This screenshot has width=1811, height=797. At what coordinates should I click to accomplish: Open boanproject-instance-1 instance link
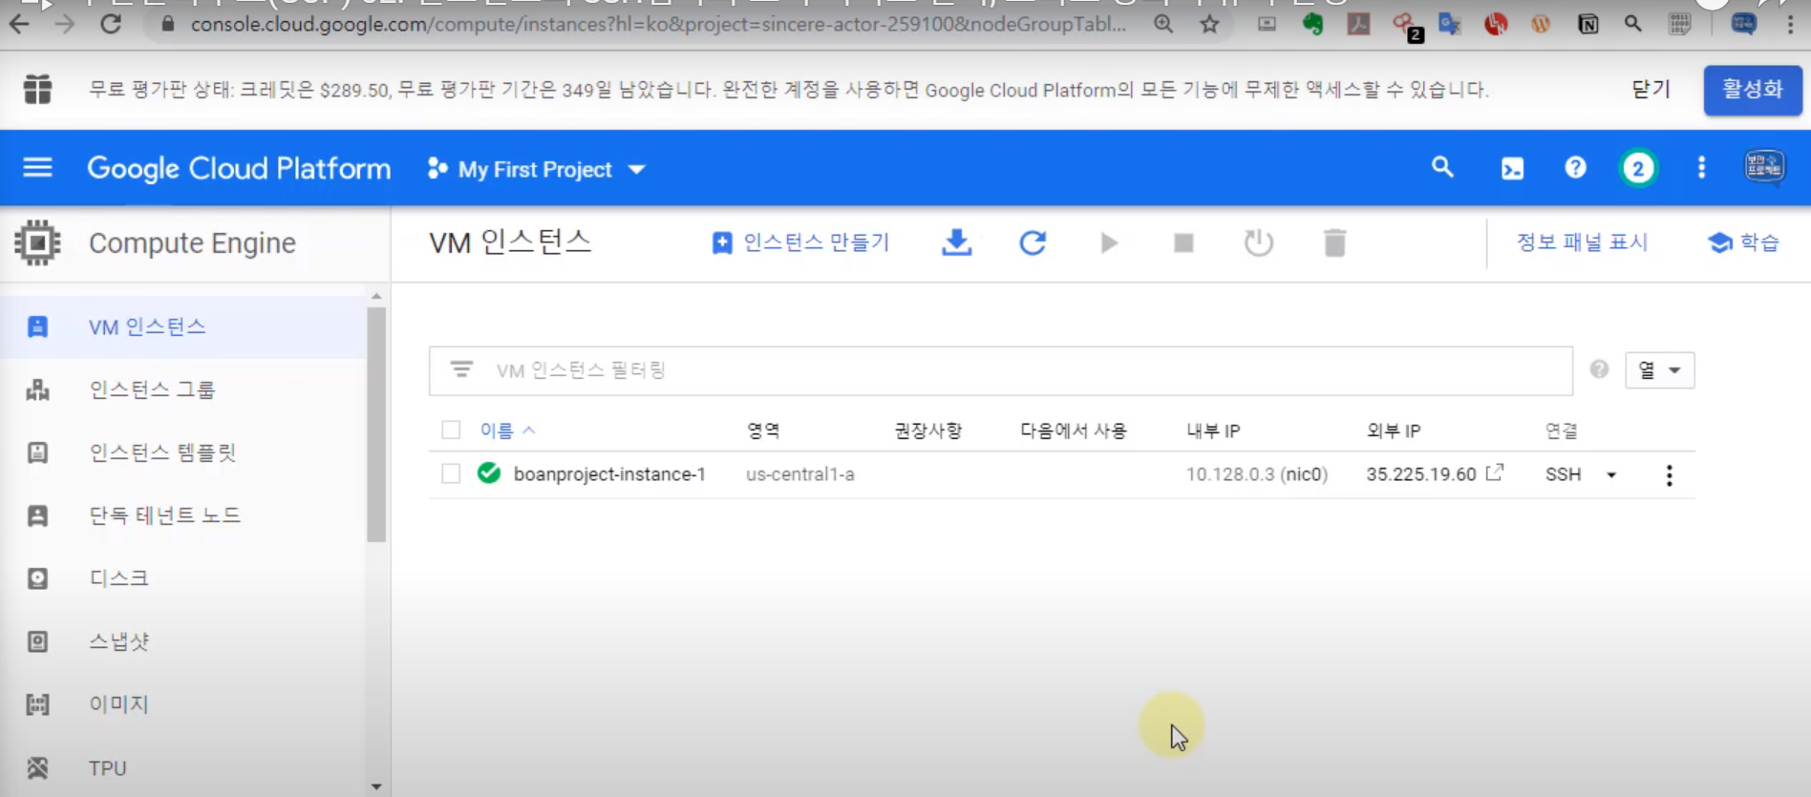(609, 474)
